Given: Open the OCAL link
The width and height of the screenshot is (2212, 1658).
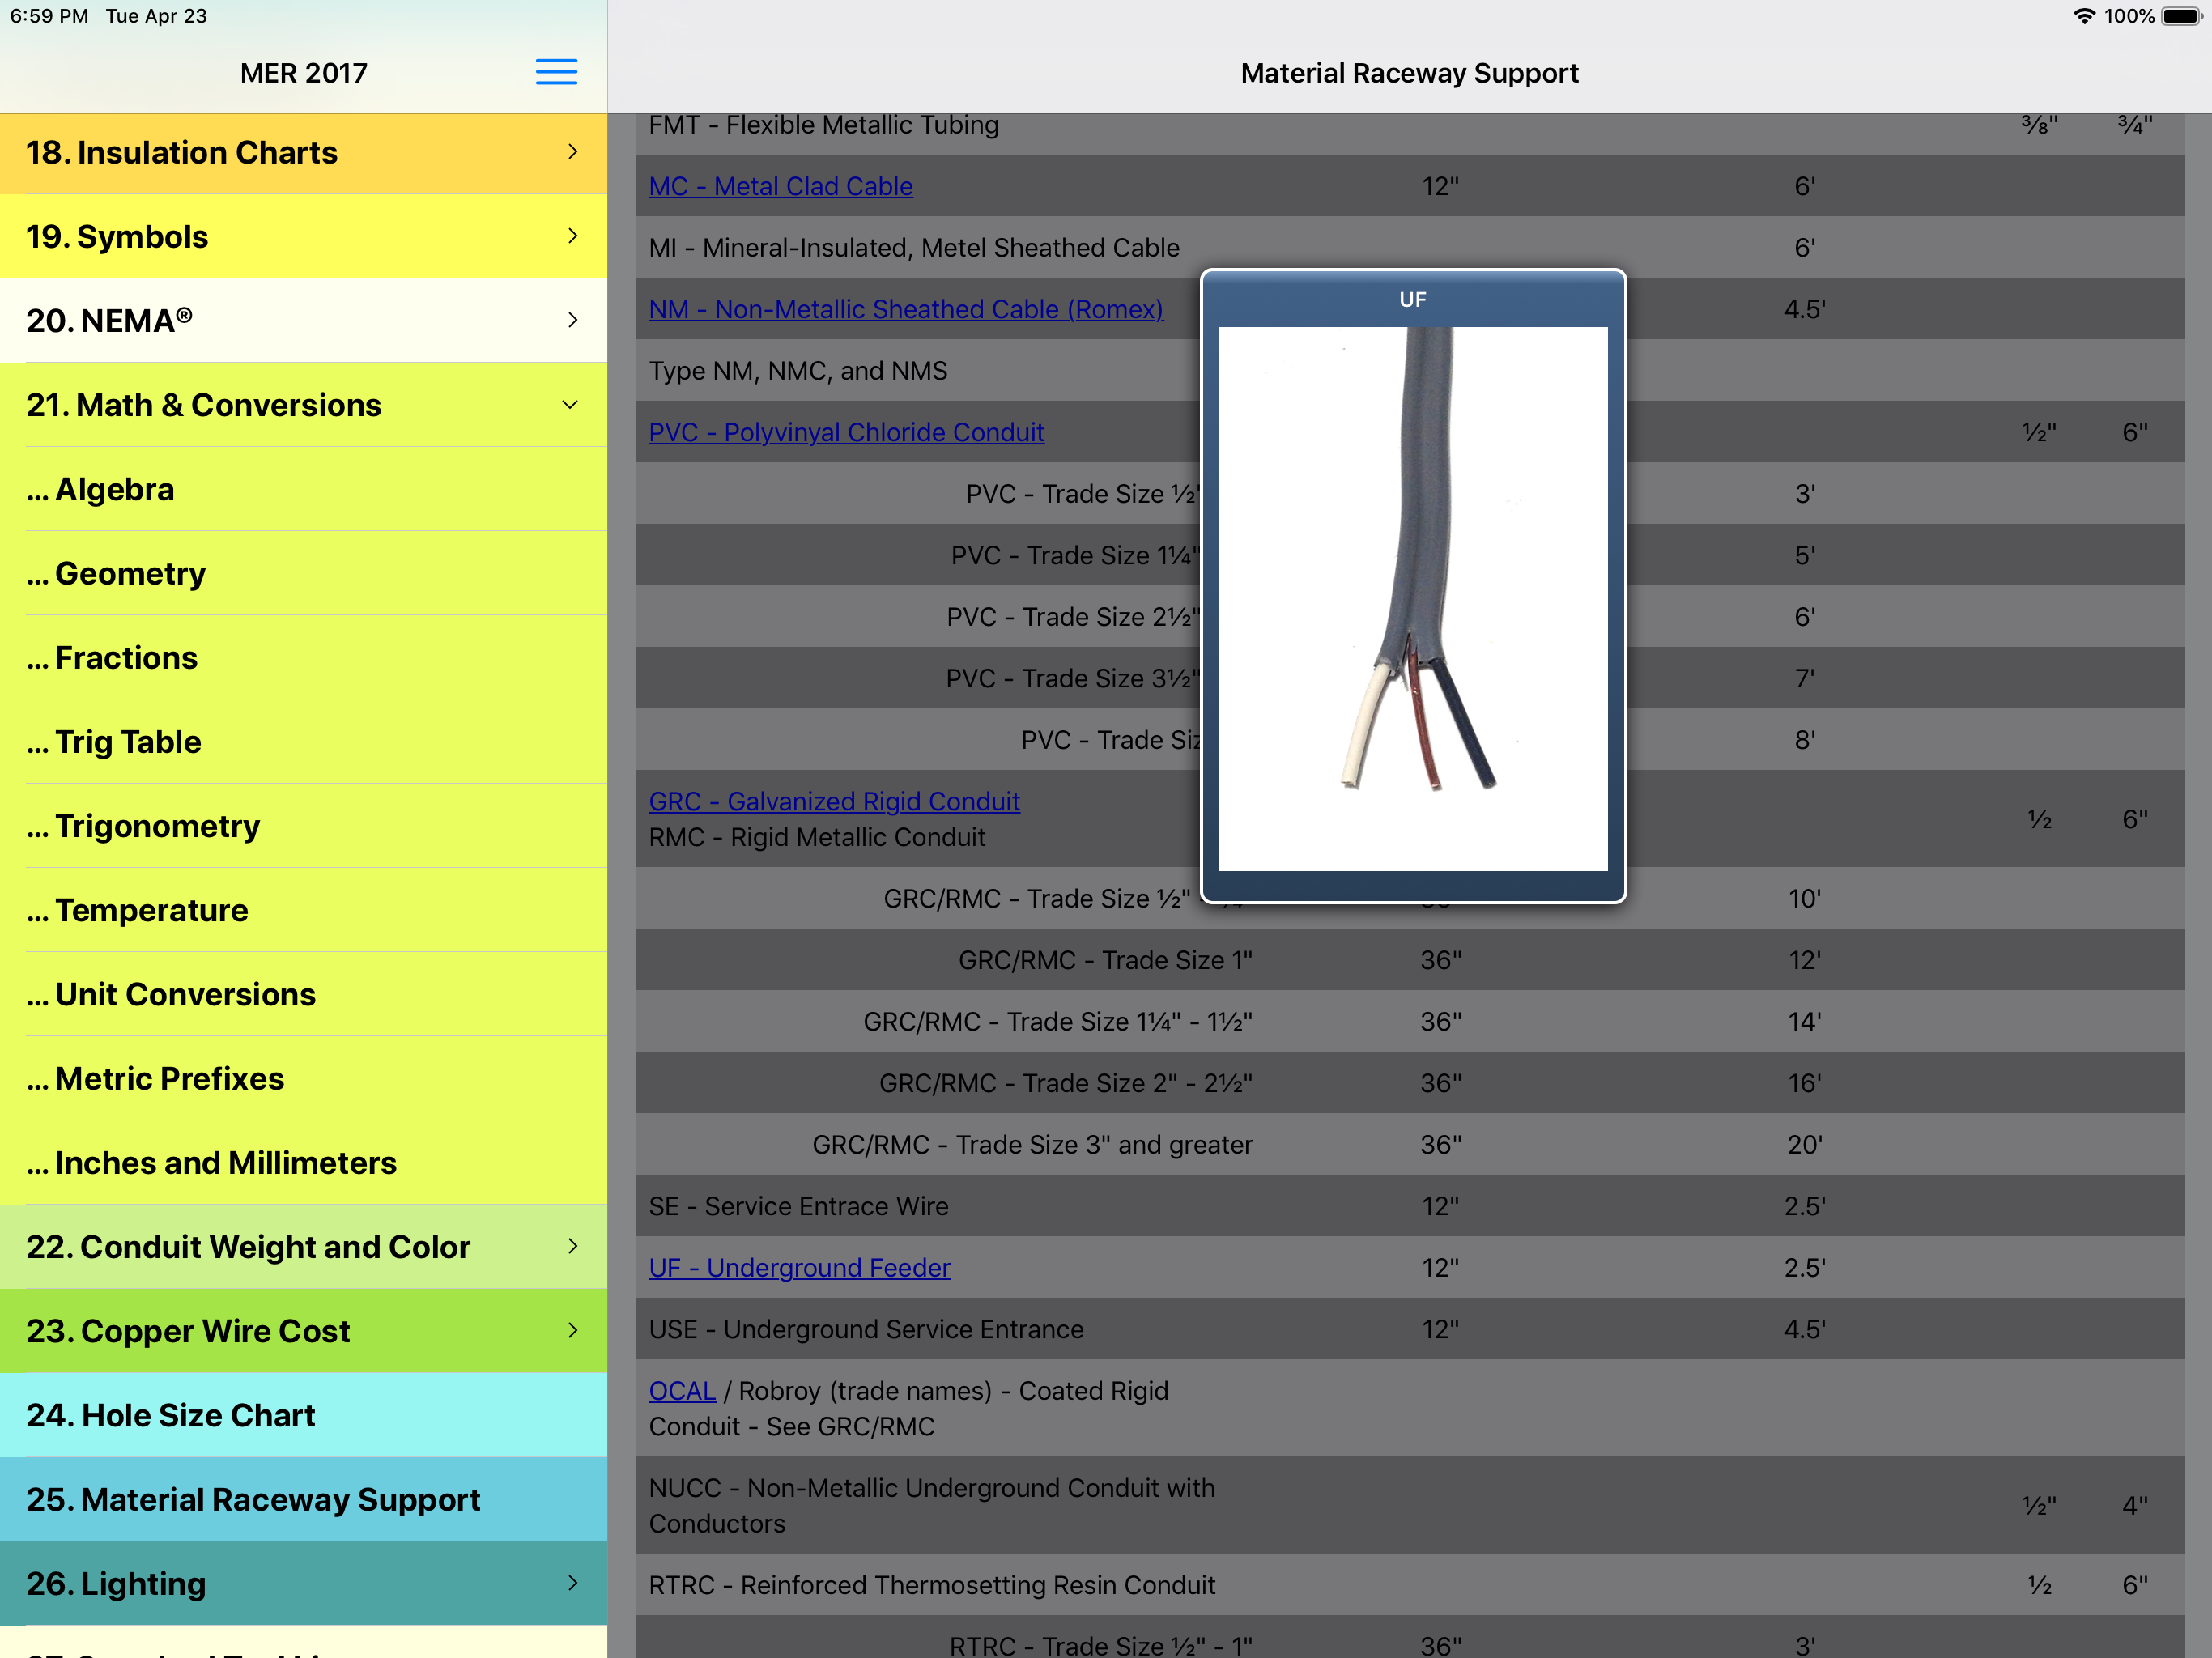Looking at the screenshot, I should pos(681,1390).
